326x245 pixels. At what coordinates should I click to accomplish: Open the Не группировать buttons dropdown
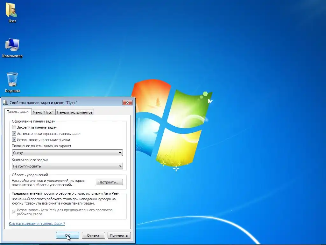pos(67,166)
